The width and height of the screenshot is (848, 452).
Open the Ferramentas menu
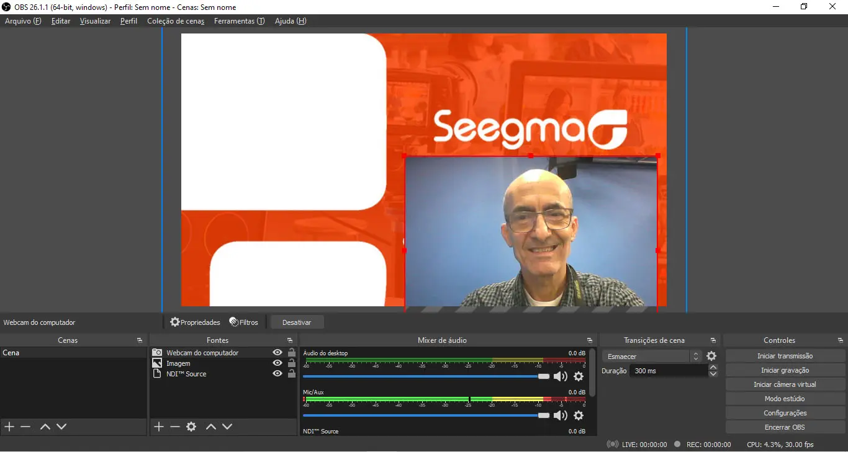click(239, 21)
